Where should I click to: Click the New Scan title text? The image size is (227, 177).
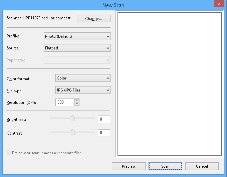tap(113, 5)
